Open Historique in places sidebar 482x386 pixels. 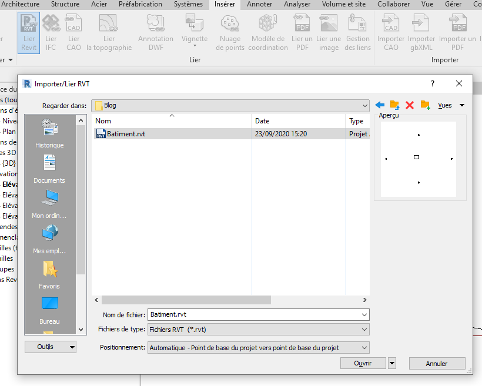49,133
